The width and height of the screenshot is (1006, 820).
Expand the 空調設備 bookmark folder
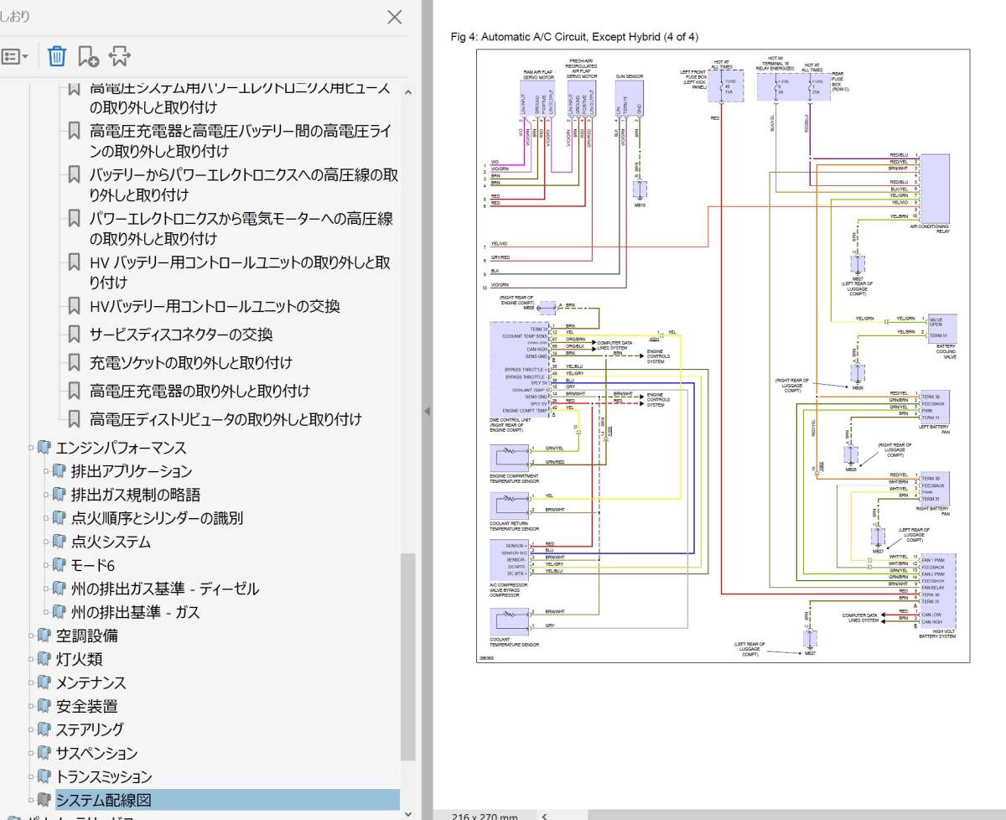(30, 636)
